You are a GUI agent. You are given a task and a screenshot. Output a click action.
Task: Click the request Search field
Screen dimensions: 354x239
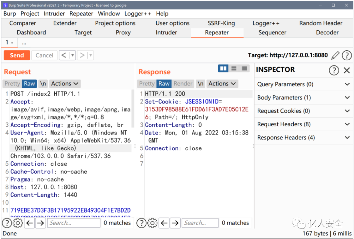(x=74, y=223)
